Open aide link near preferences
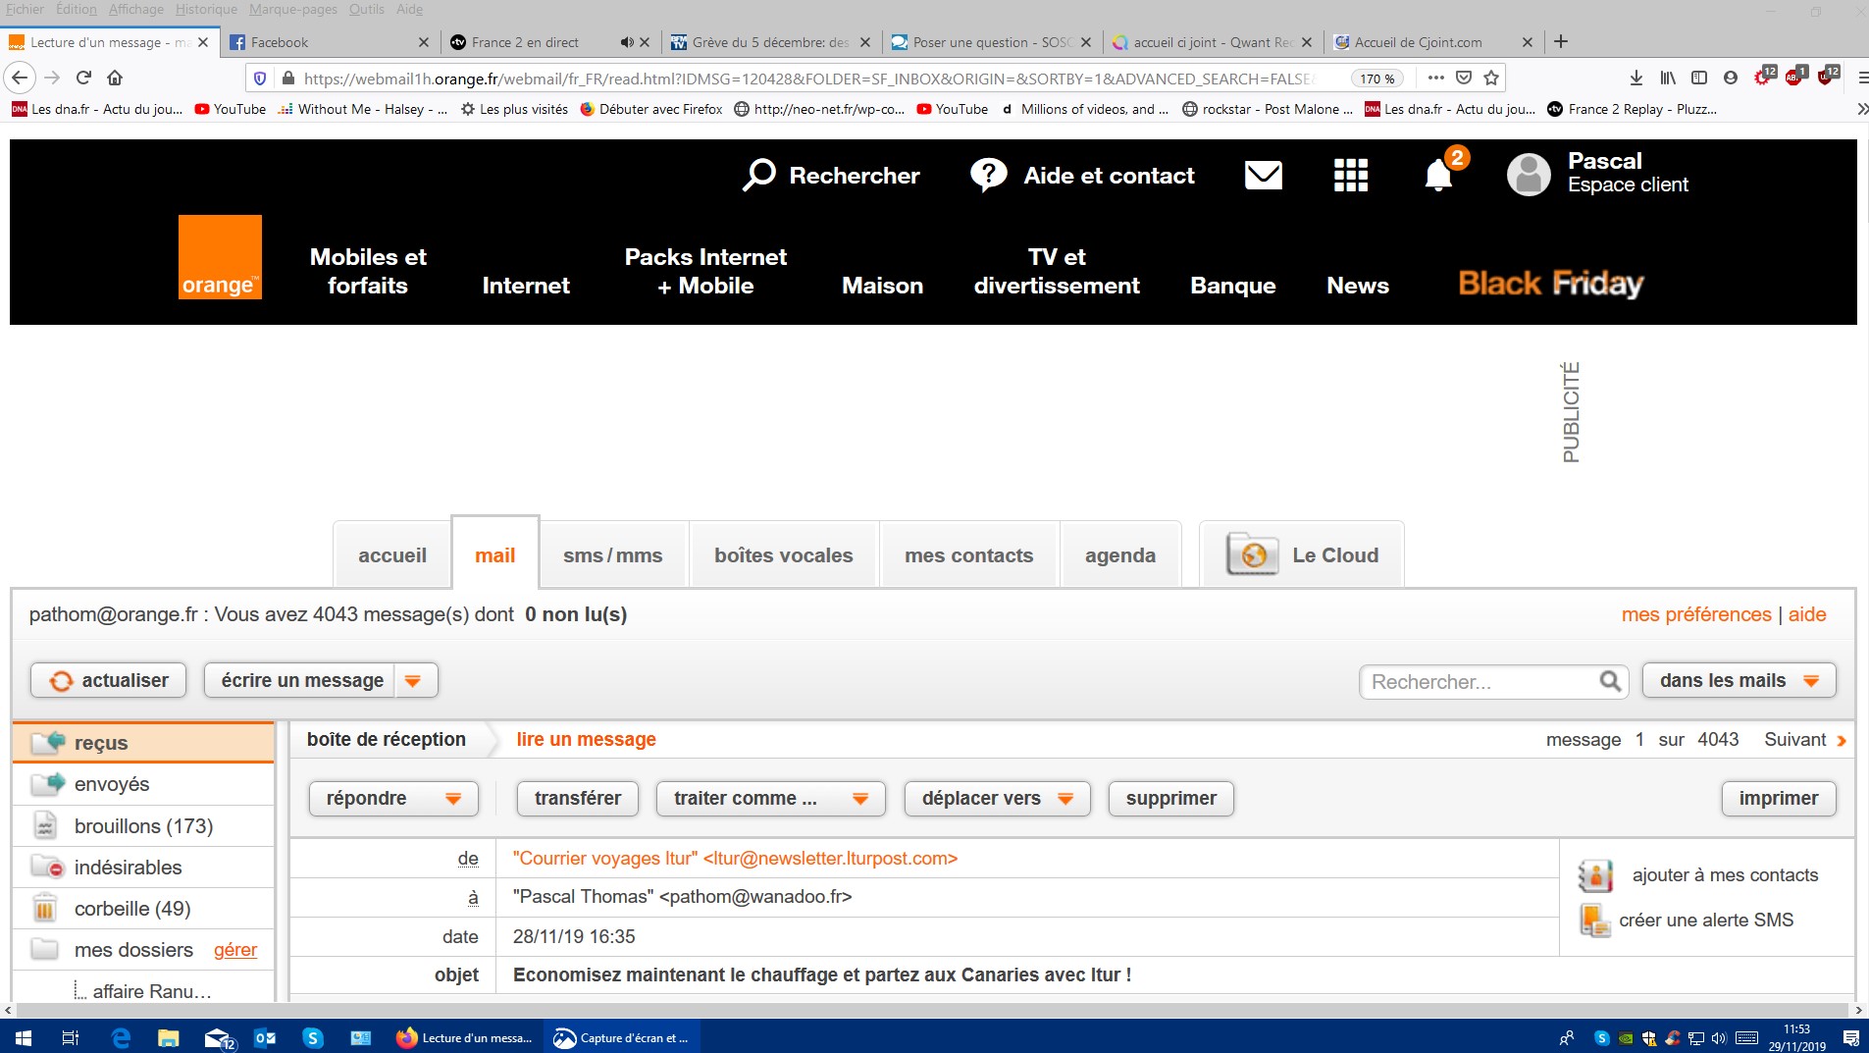 (1807, 614)
